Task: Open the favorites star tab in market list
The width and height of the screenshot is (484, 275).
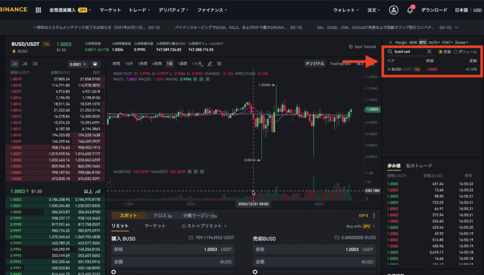Action: (x=390, y=42)
